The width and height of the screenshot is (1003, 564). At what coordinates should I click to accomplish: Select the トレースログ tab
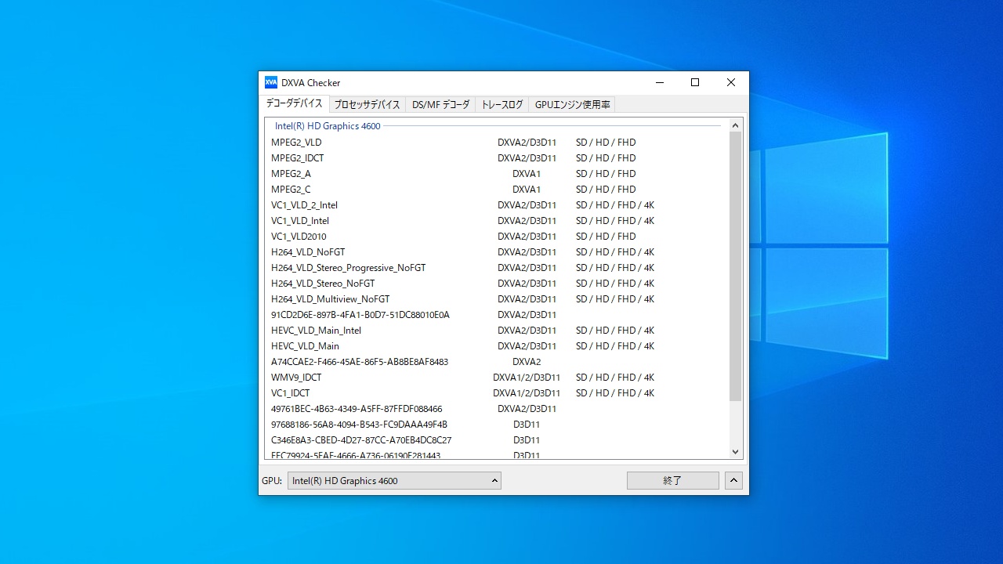(x=501, y=104)
